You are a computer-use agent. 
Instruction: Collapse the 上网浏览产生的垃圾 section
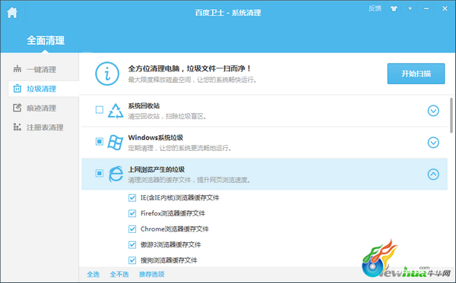[433, 175]
